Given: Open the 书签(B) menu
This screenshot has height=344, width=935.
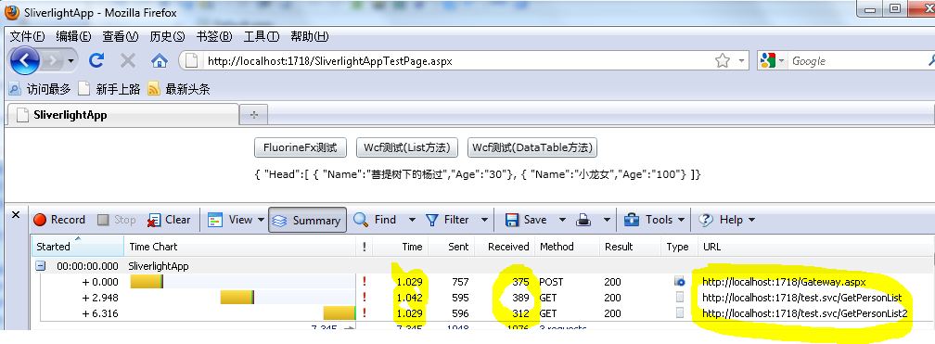Looking at the screenshot, I should click(x=214, y=37).
